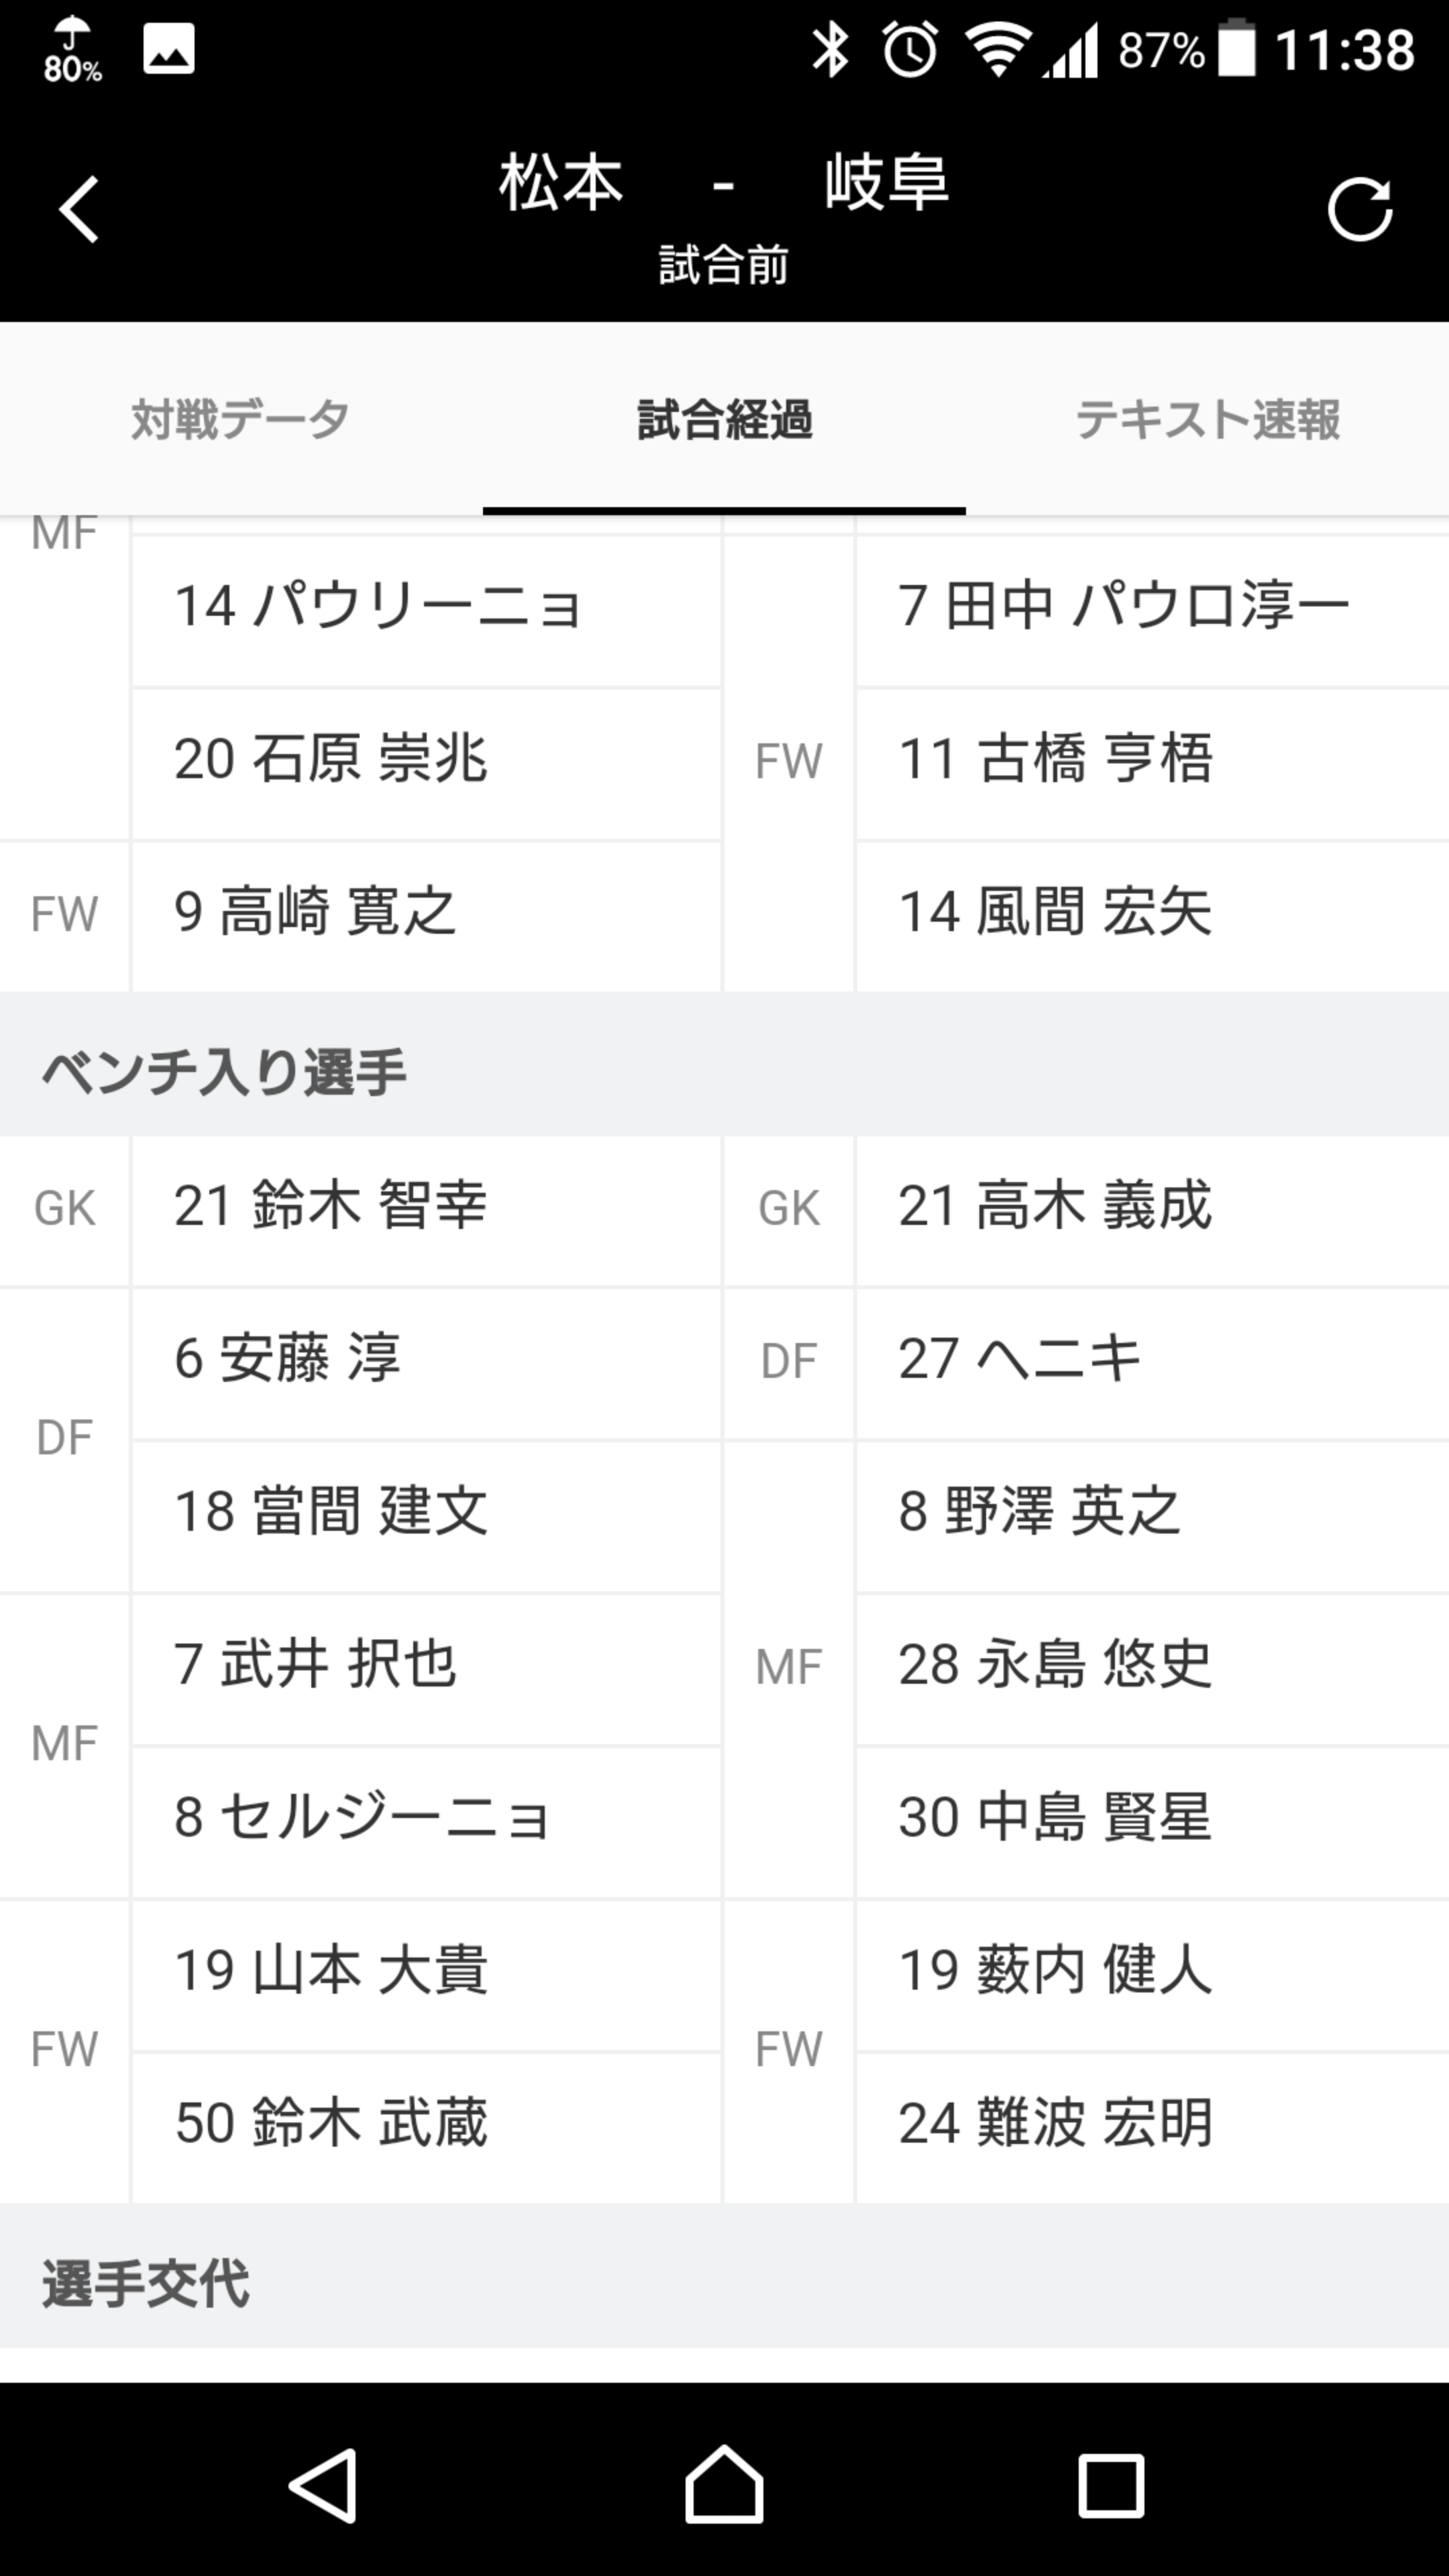The height and width of the screenshot is (2576, 1449).
Task: Tap 14 パウリーニョ in the lineup
Action: [x=425, y=607]
